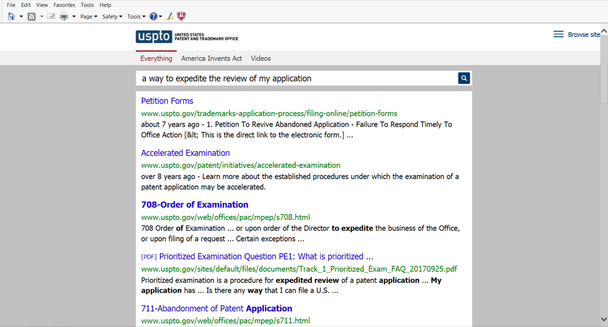Open the Page dropdown in command bar
Image resolution: width=608 pixels, height=327 pixels.
click(x=89, y=16)
